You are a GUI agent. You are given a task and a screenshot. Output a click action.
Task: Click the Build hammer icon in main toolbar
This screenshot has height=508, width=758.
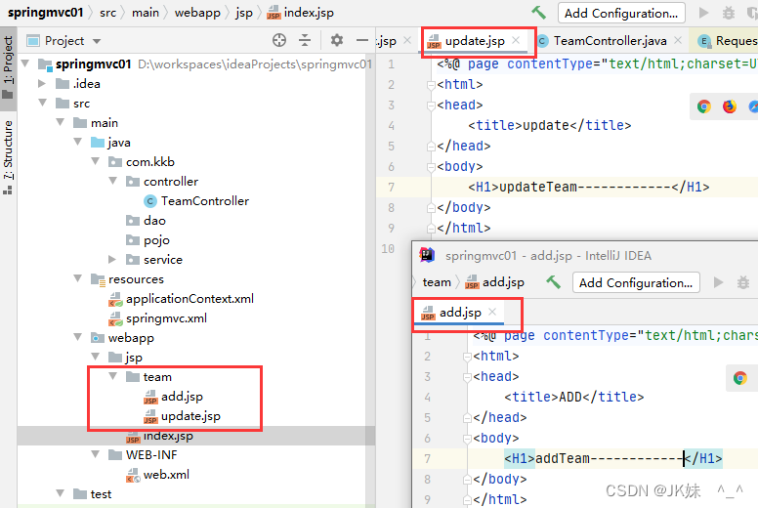538,13
